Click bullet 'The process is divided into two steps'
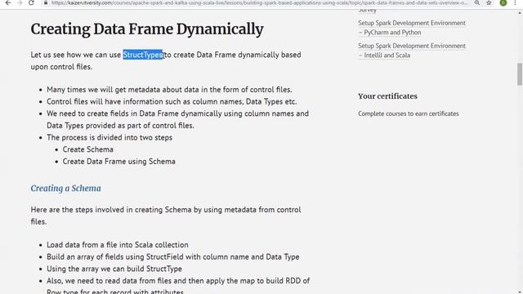The image size is (523, 294). pyautogui.click(x=110, y=137)
